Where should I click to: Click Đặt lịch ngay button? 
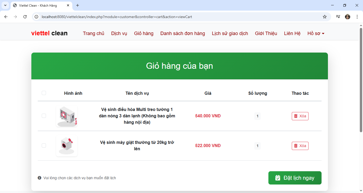[x=295, y=178]
